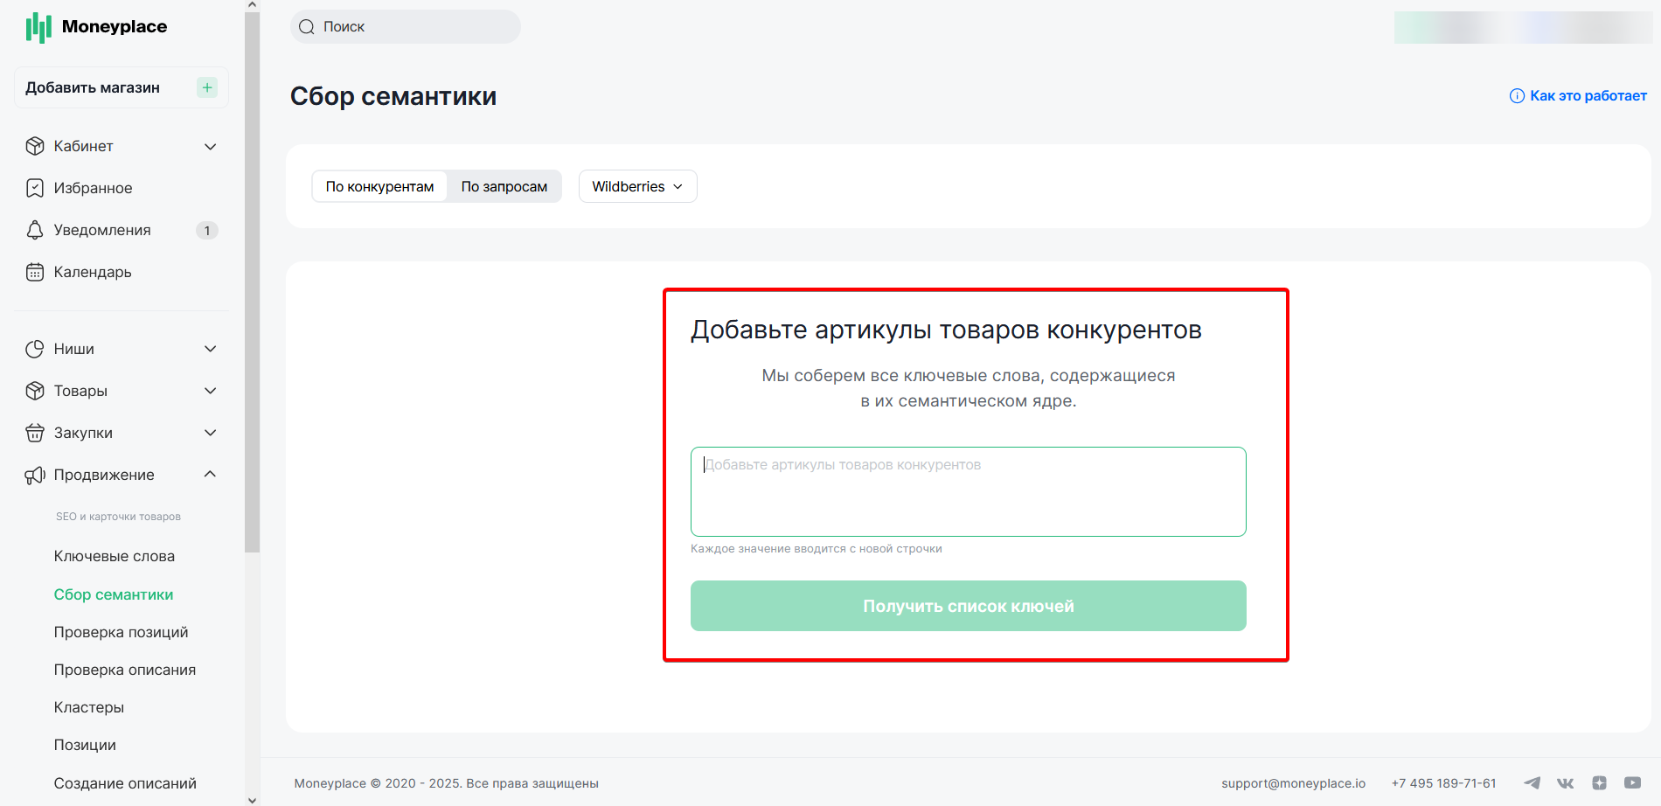Image resolution: width=1661 pixels, height=806 pixels.
Task: Open the VK icon in footer
Action: (1565, 783)
